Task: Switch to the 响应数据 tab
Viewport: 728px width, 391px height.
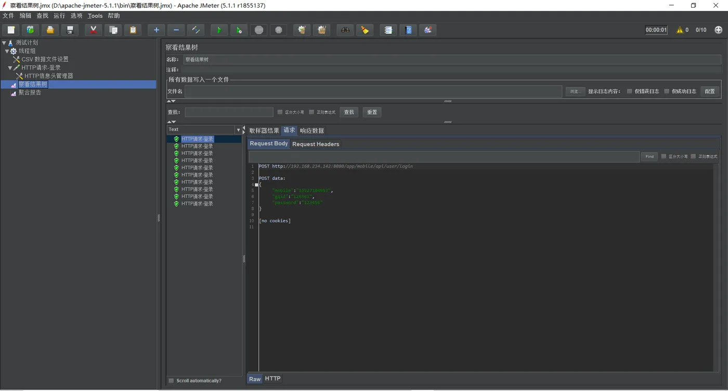Action: pos(312,131)
